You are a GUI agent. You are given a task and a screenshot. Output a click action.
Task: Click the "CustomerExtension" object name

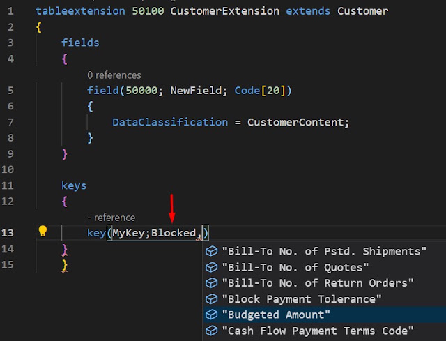coord(224,11)
